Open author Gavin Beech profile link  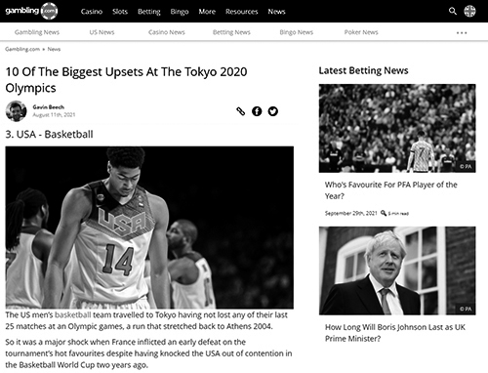click(48, 107)
